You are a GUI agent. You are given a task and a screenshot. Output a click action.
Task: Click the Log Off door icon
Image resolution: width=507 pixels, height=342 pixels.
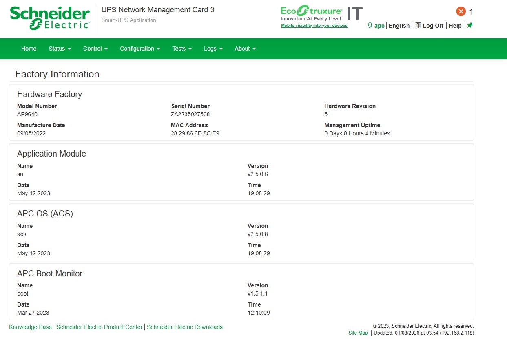418,25
